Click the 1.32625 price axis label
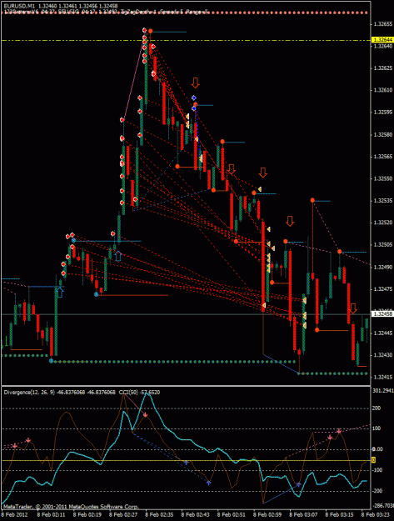Screen dimensions: 394x521 click(383, 68)
